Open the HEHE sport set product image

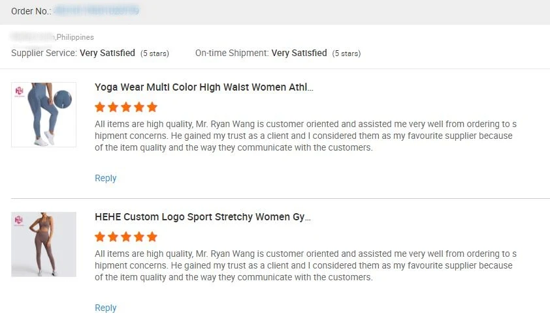coord(44,244)
